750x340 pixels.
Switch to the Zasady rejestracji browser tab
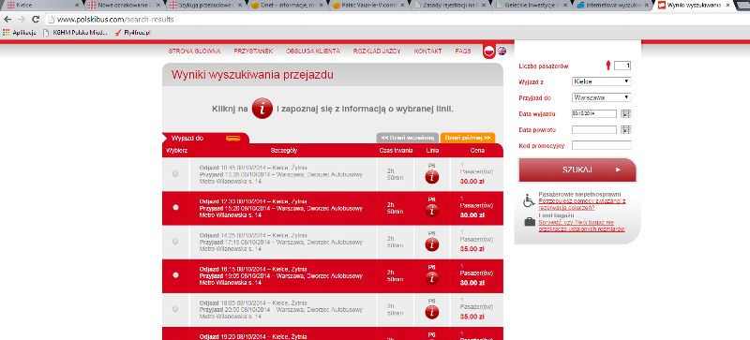pos(450,6)
